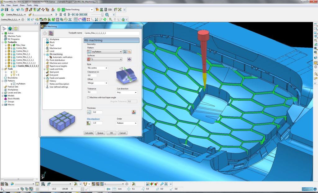Open the Tools menu

29,5
